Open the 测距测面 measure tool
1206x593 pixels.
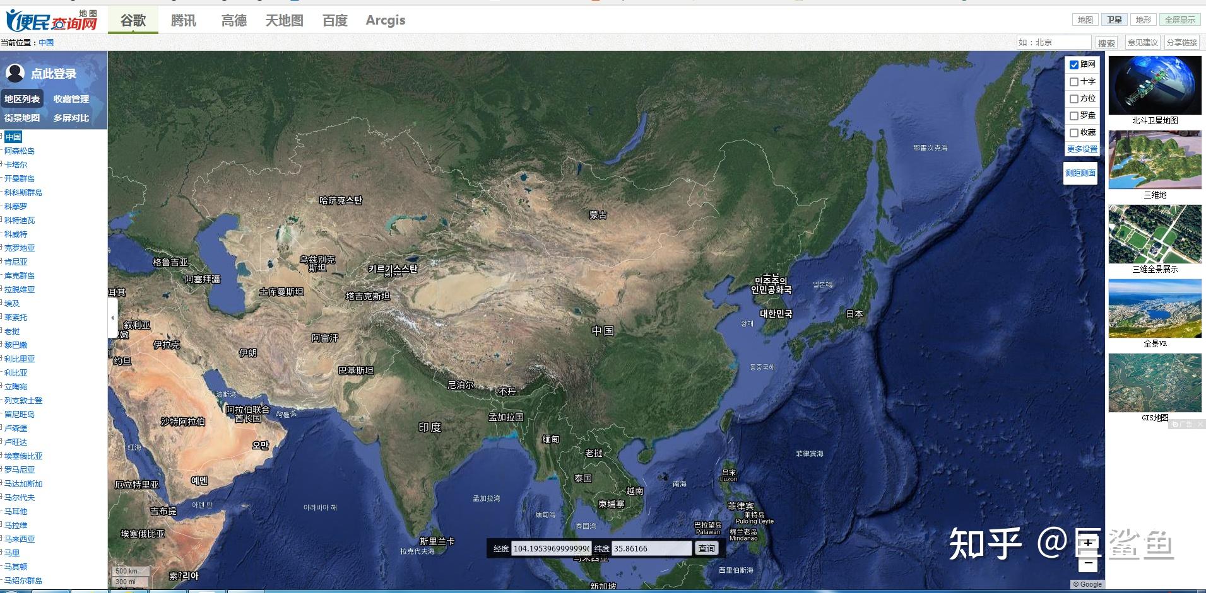pos(1080,173)
